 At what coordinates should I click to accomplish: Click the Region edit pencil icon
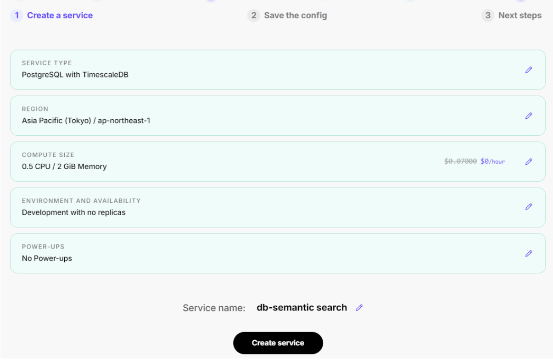529,116
